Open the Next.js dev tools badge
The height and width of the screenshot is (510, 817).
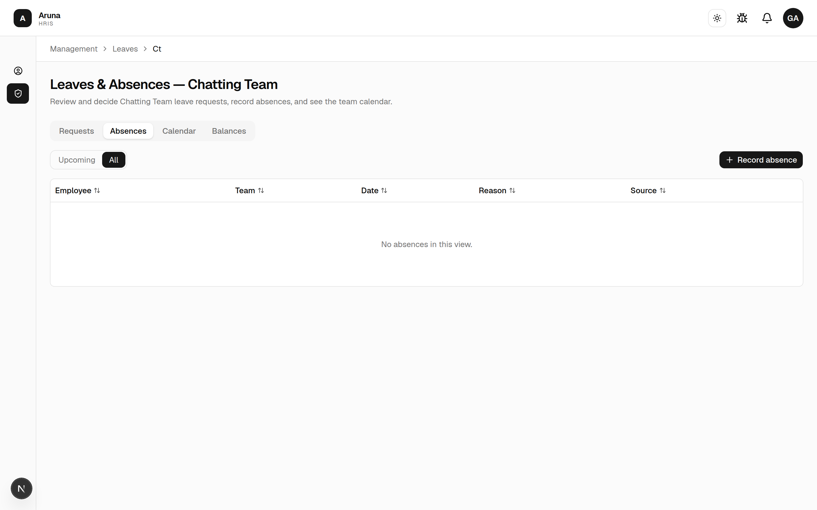point(22,488)
